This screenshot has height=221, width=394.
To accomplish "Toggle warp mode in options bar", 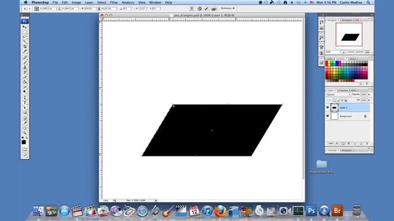I will (x=191, y=9).
